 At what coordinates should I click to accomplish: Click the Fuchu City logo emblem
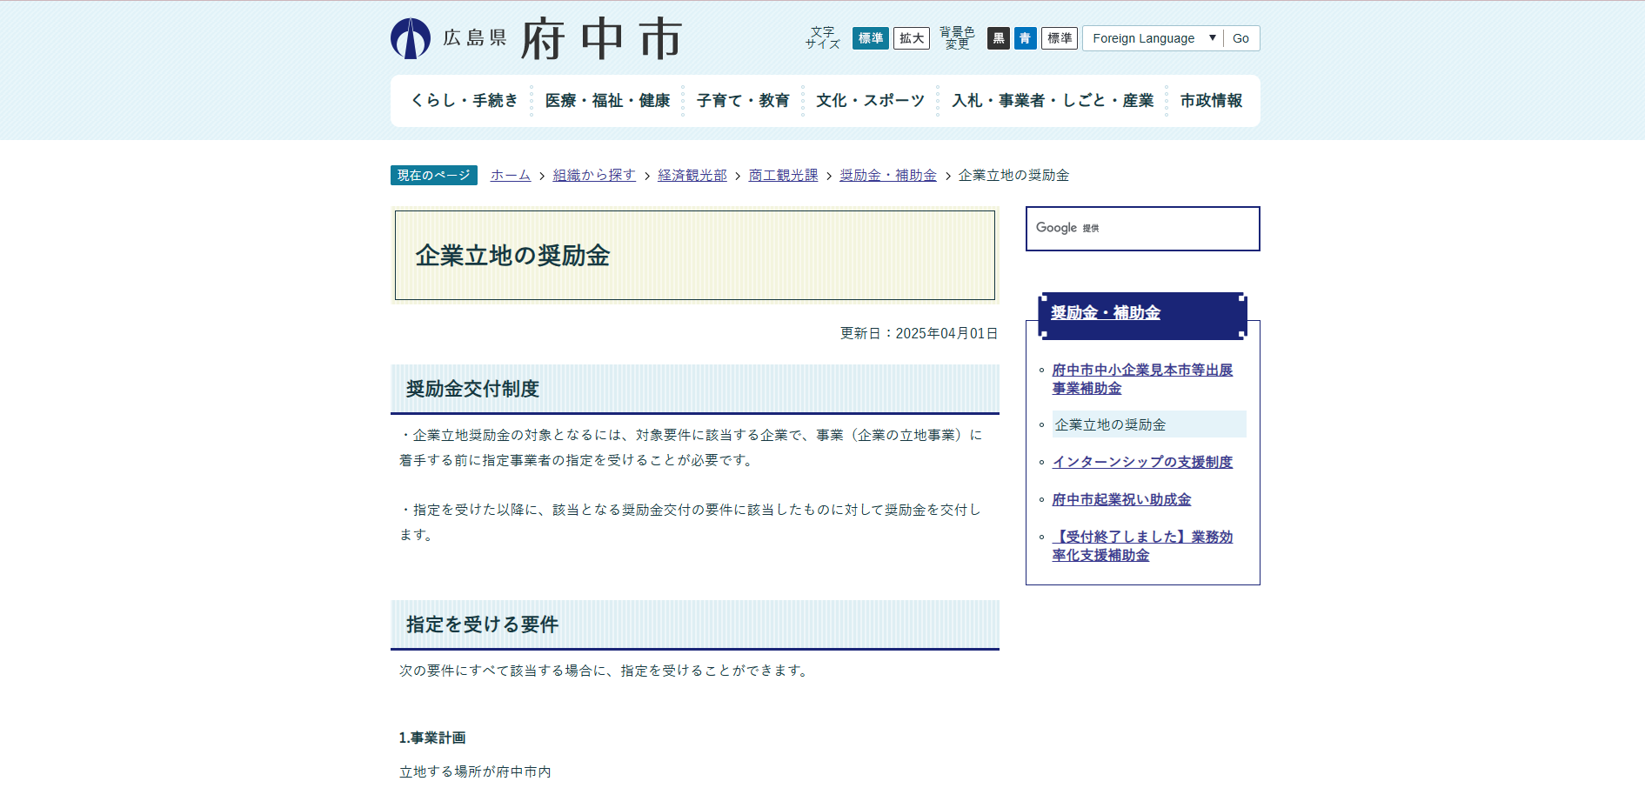pyautogui.click(x=411, y=38)
